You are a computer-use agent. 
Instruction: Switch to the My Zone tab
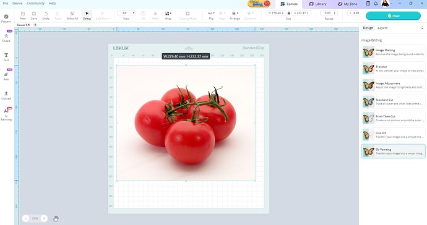point(347,4)
